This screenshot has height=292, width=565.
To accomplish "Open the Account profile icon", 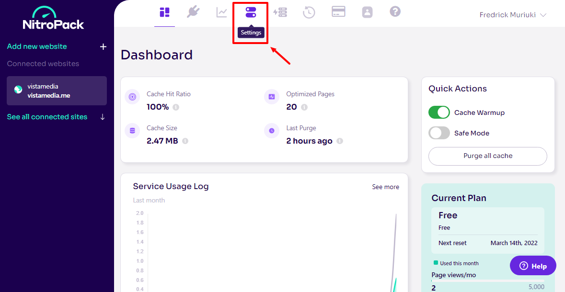I will (x=367, y=12).
